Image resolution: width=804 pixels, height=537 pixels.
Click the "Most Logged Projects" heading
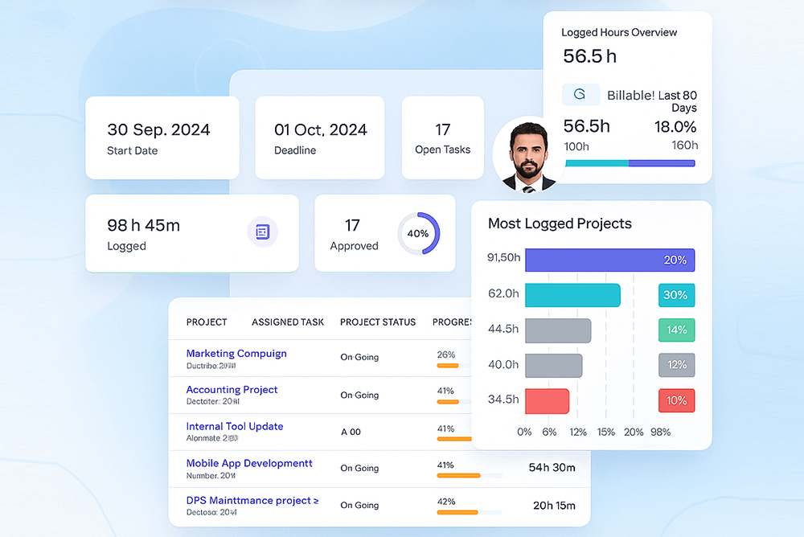(x=560, y=223)
